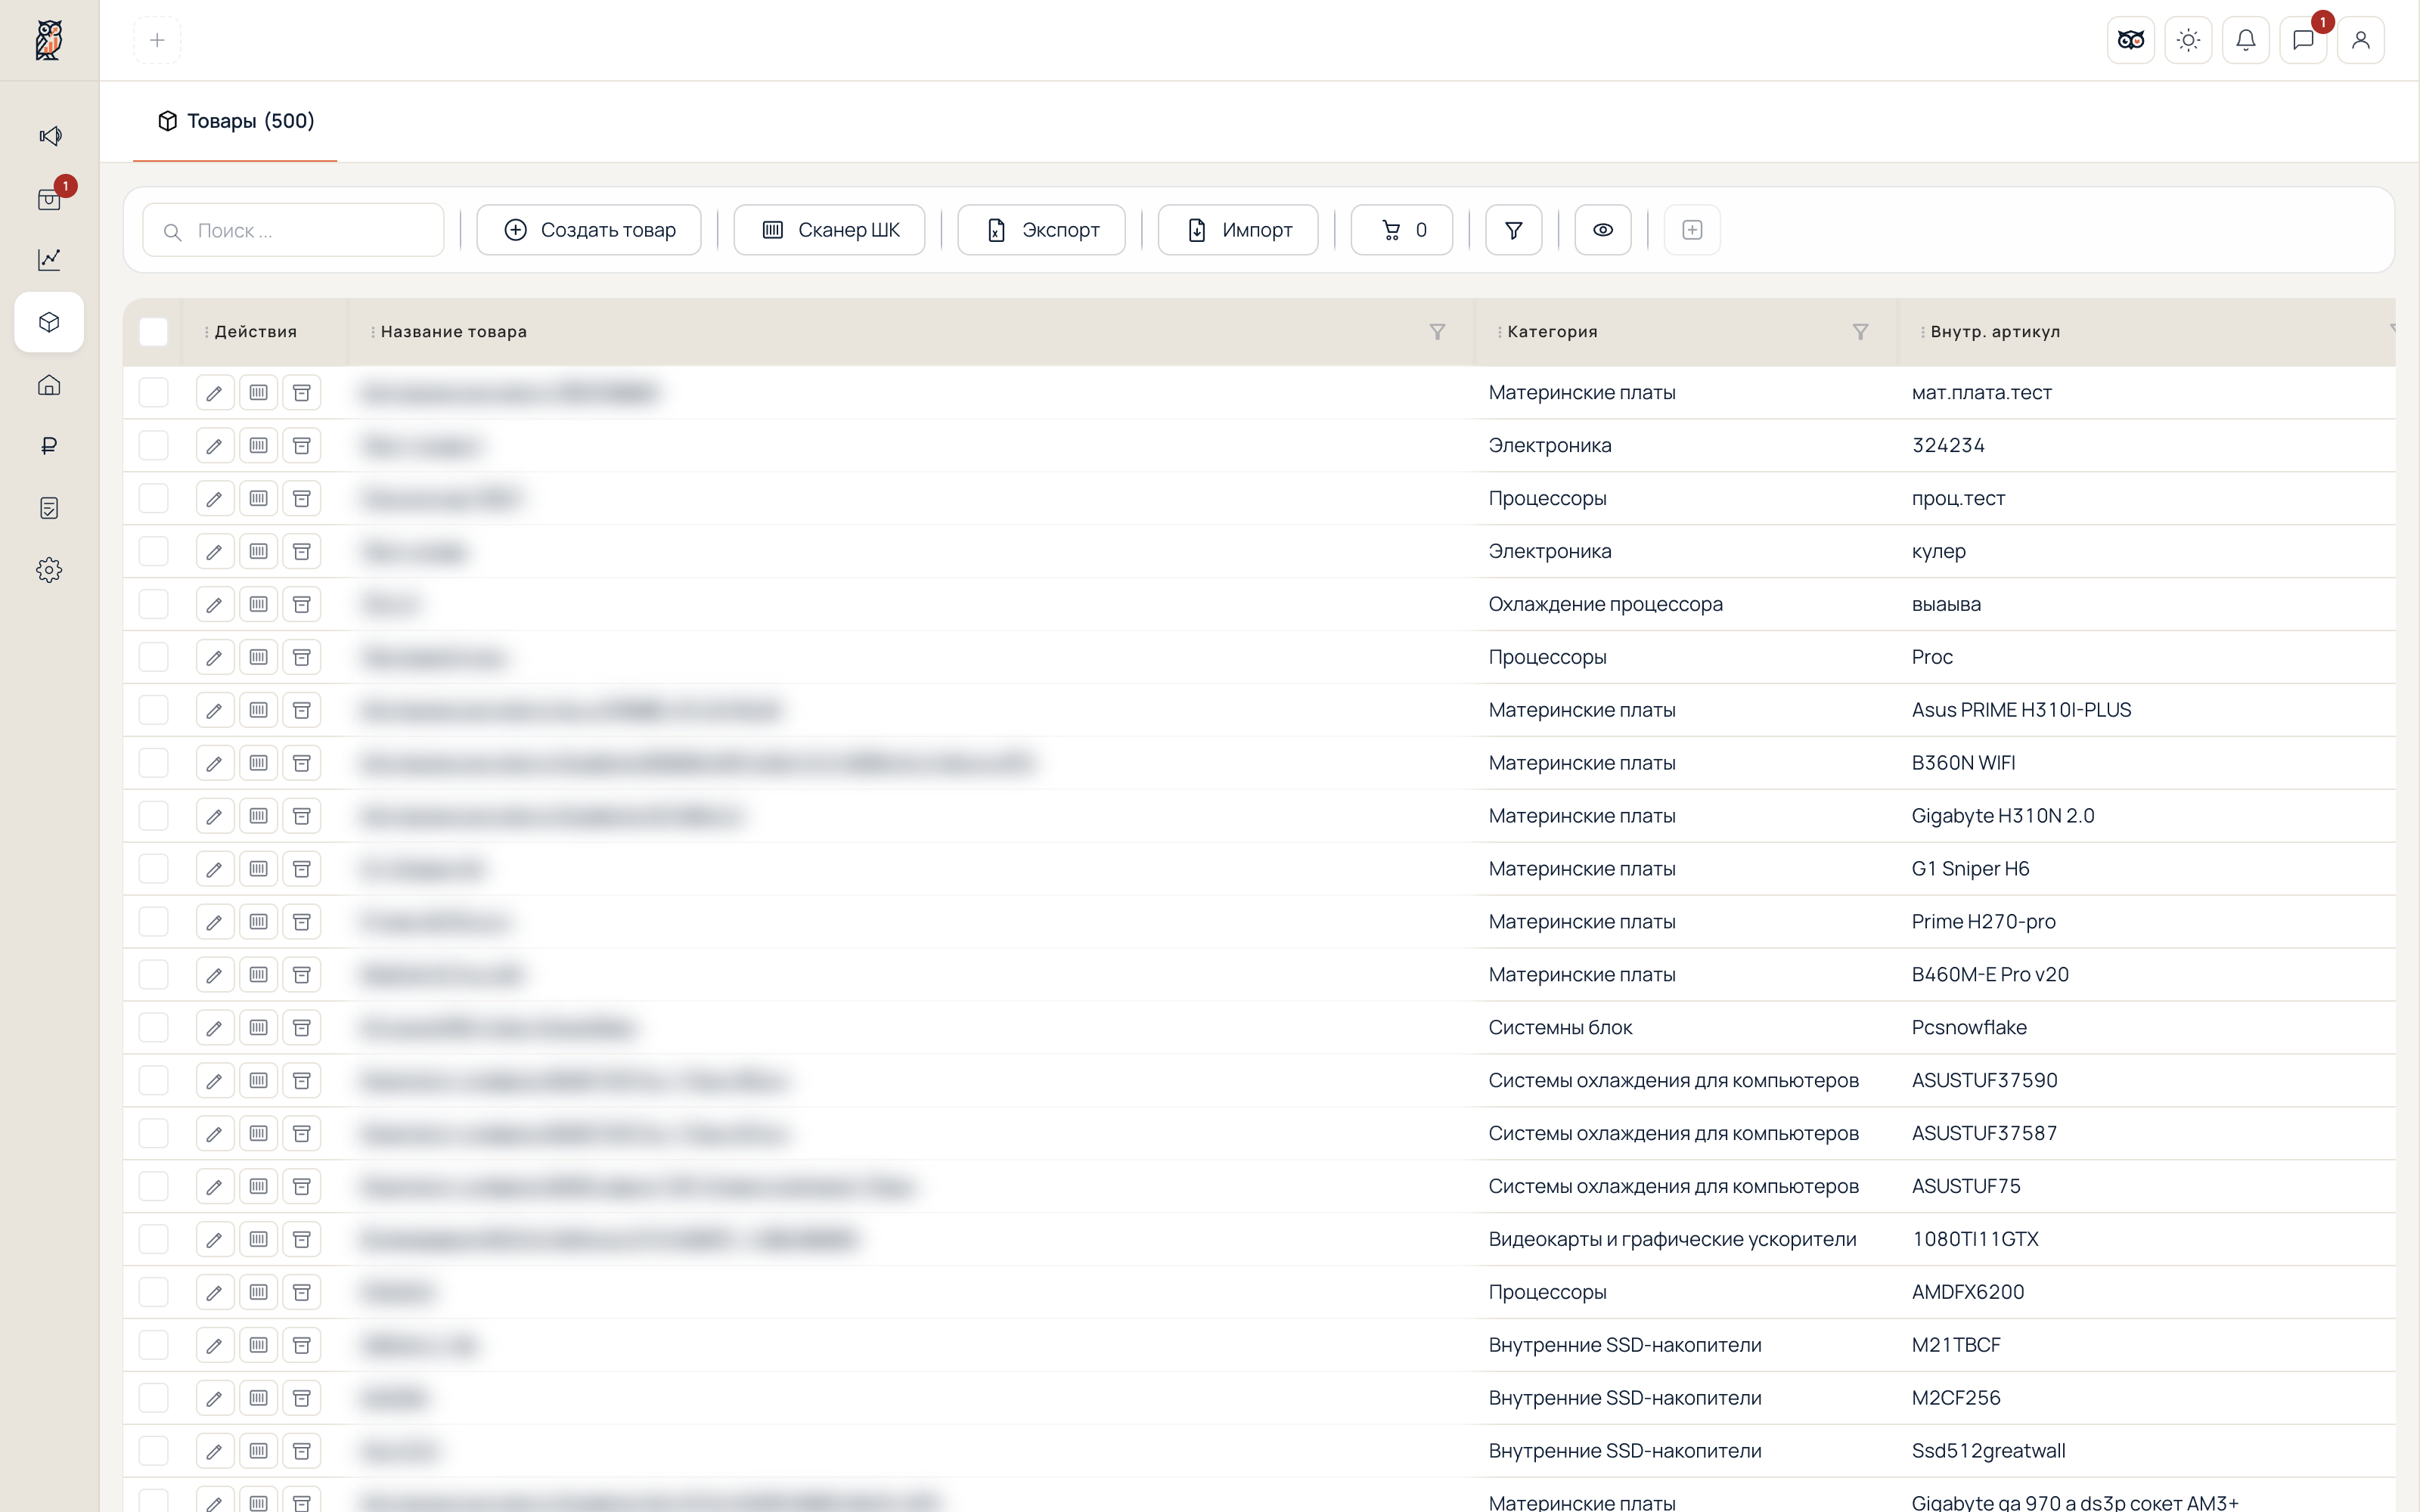Check the Prime H270-pro row checkbox
The height and width of the screenshot is (1512, 2420).
[153, 922]
